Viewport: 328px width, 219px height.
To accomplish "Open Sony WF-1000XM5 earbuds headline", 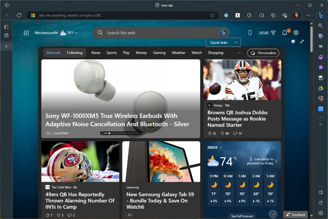I will 117,120.
